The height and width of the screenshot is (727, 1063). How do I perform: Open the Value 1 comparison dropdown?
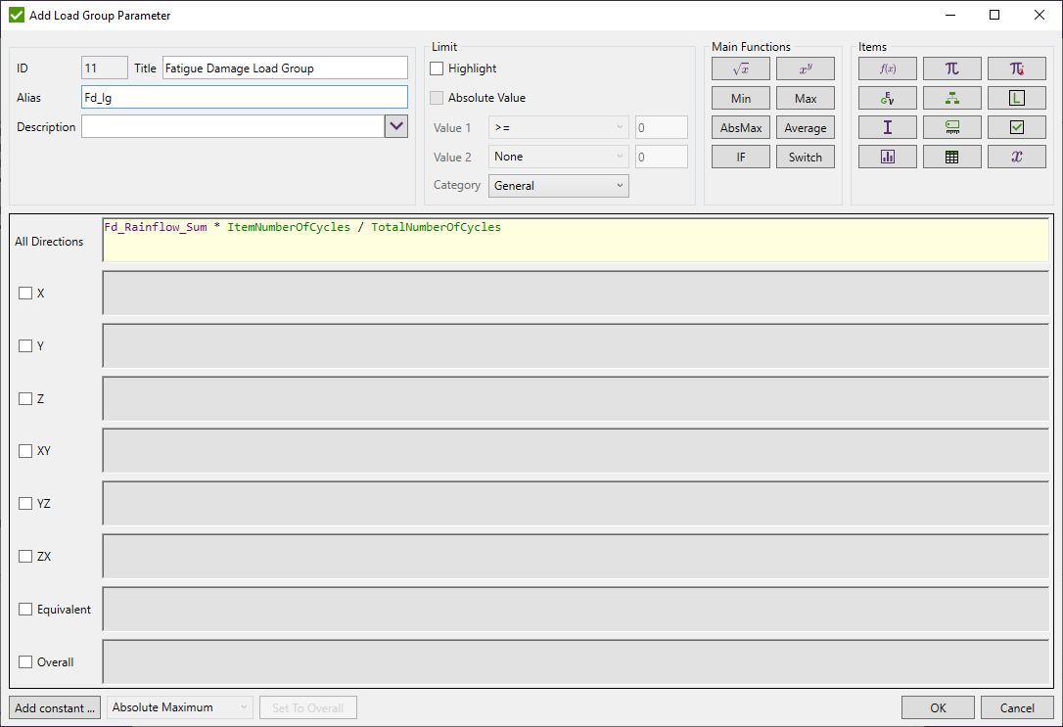point(558,127)
